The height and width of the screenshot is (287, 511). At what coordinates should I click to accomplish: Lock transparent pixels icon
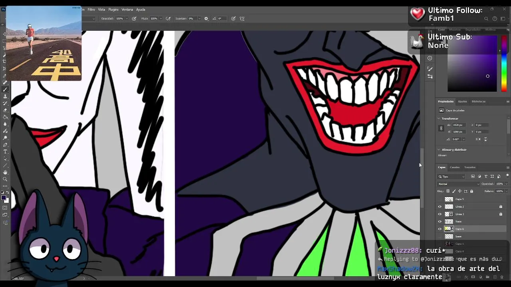[x=448, y=191]
